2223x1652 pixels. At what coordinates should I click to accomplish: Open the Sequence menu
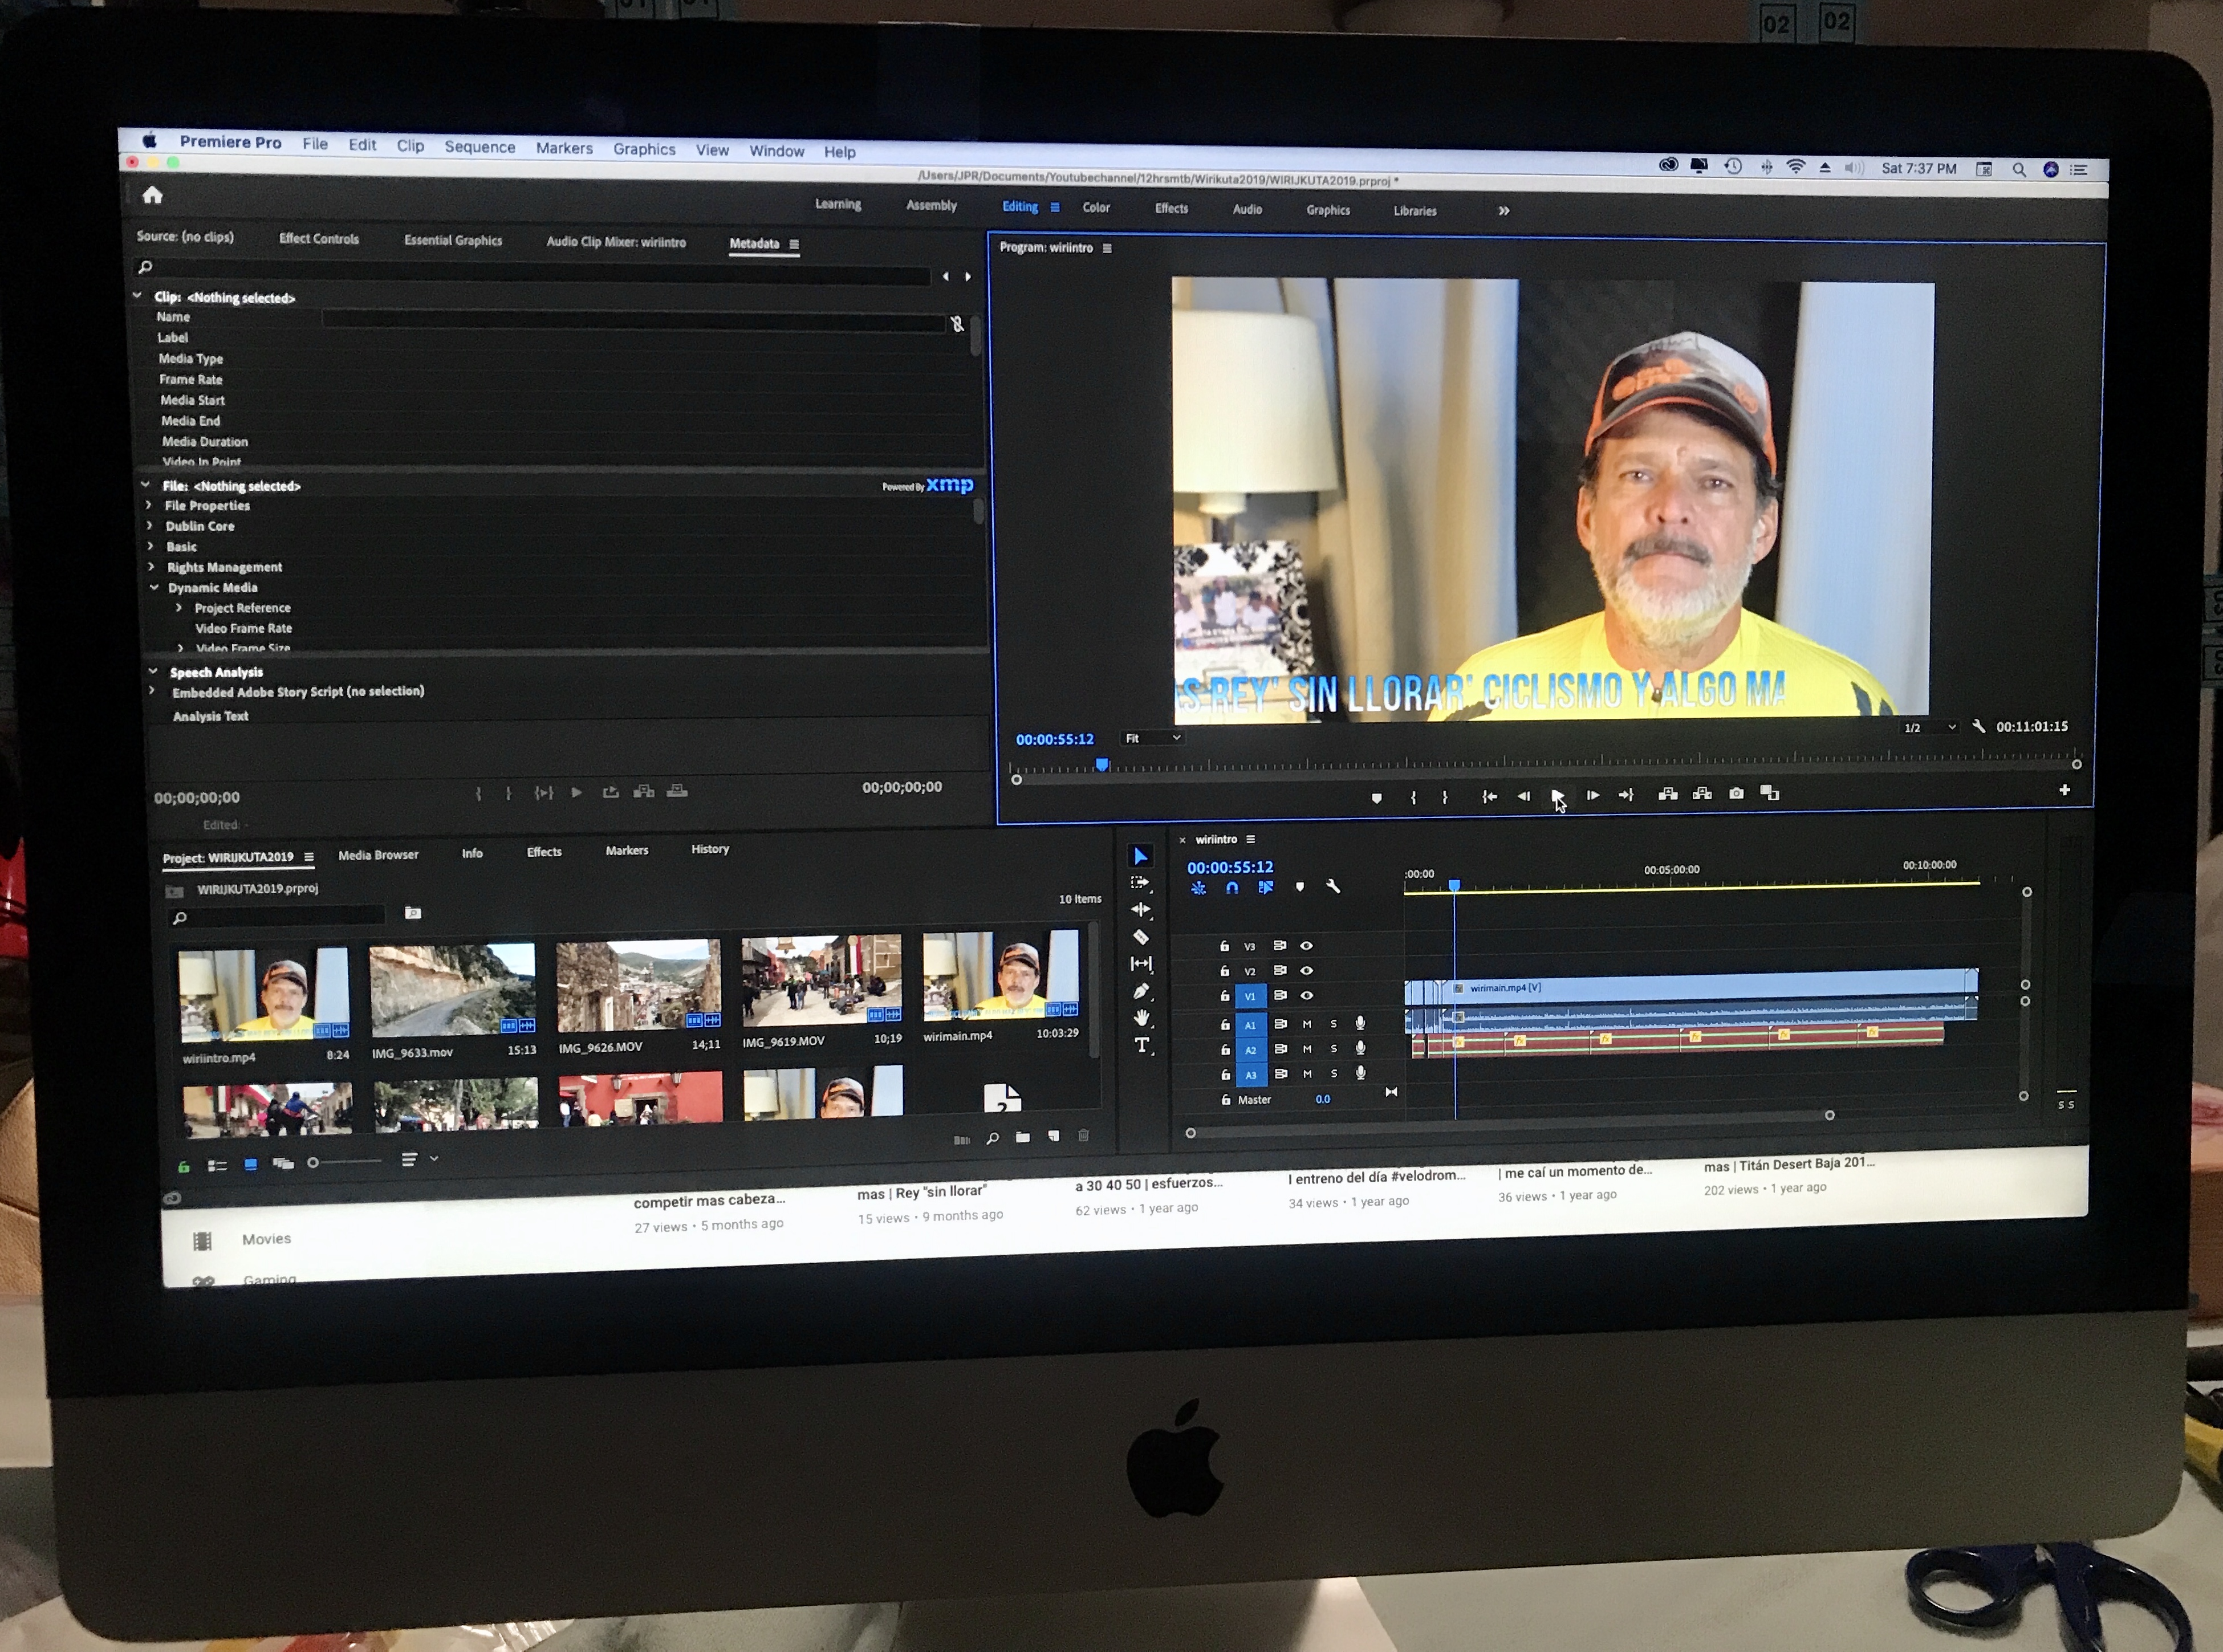click(479, 147)
